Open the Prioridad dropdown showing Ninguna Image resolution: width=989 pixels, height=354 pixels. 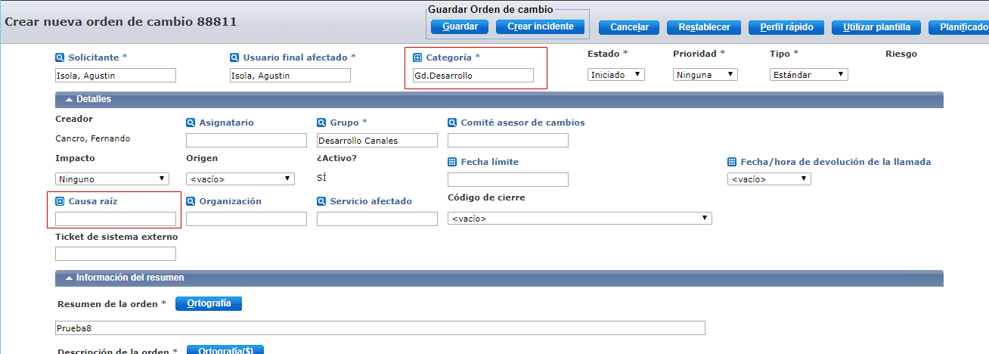tap(705, 75)
